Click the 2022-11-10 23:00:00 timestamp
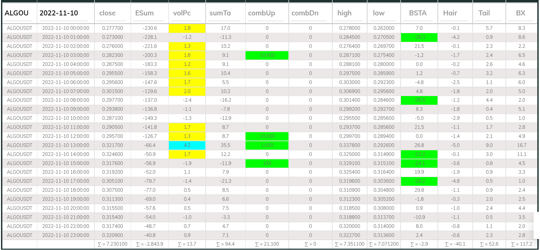540x250 pixels. click(66, 235)
